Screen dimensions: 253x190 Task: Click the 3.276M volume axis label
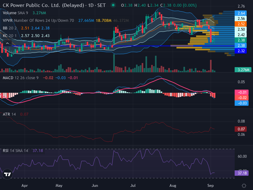coord(243,70)
